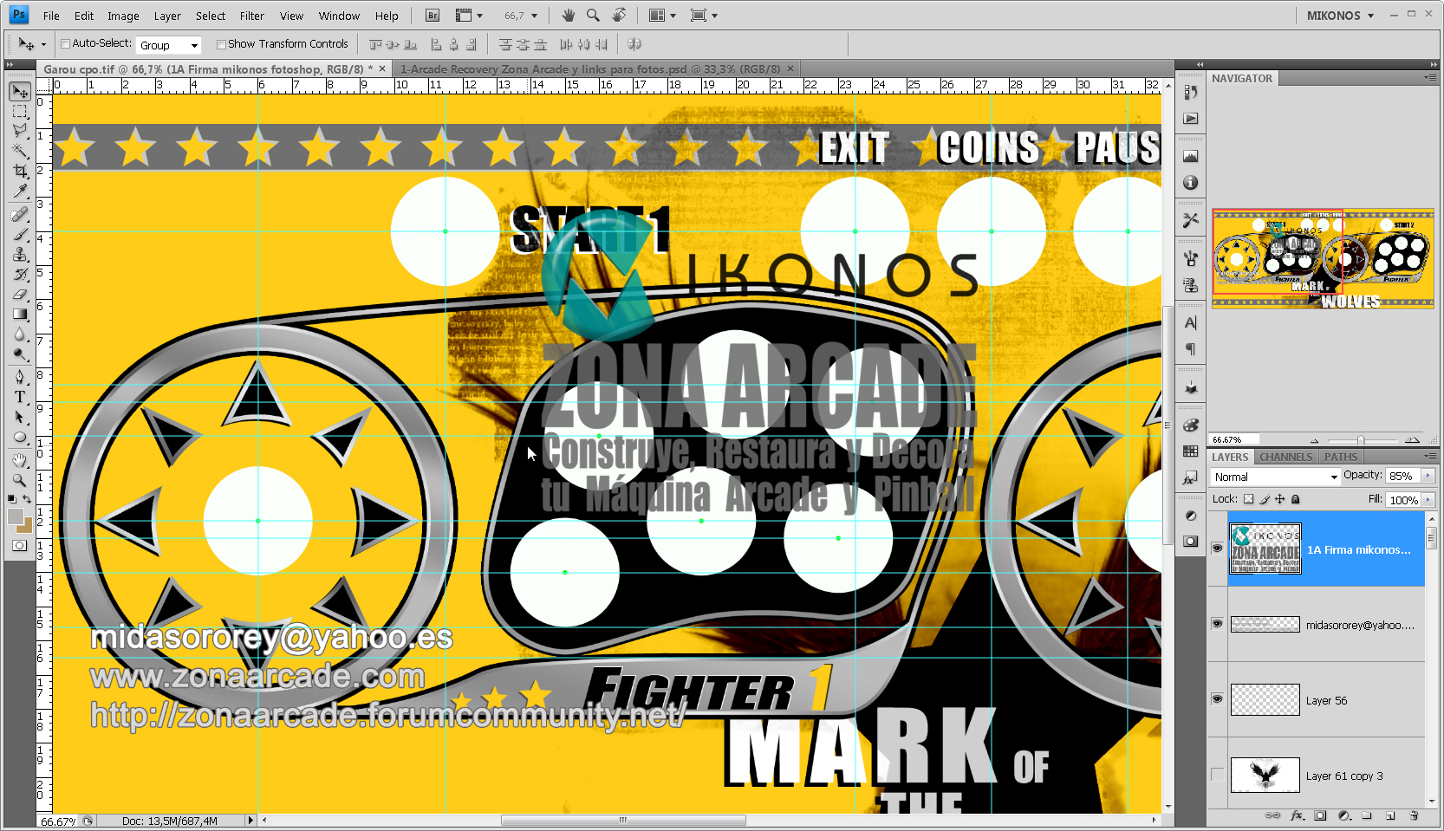Hide Layer 56 visibility eye

(1217, 699)
